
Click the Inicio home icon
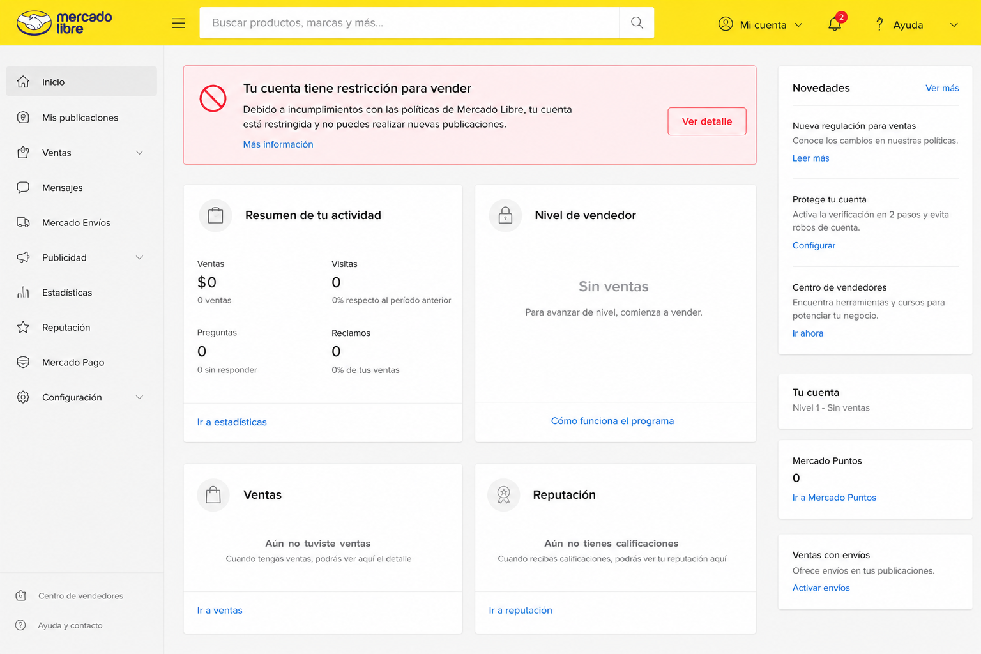(23, 82)
